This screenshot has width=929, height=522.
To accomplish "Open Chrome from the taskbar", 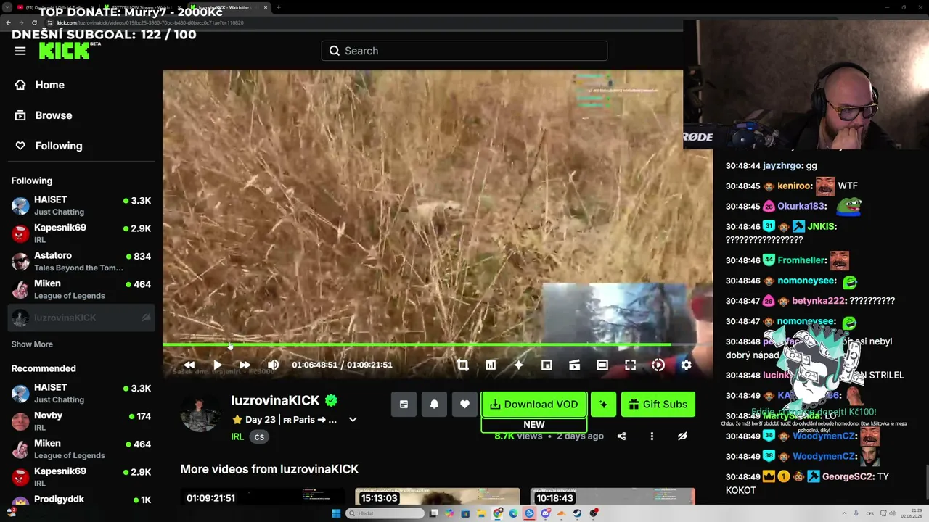I will 498,513.
